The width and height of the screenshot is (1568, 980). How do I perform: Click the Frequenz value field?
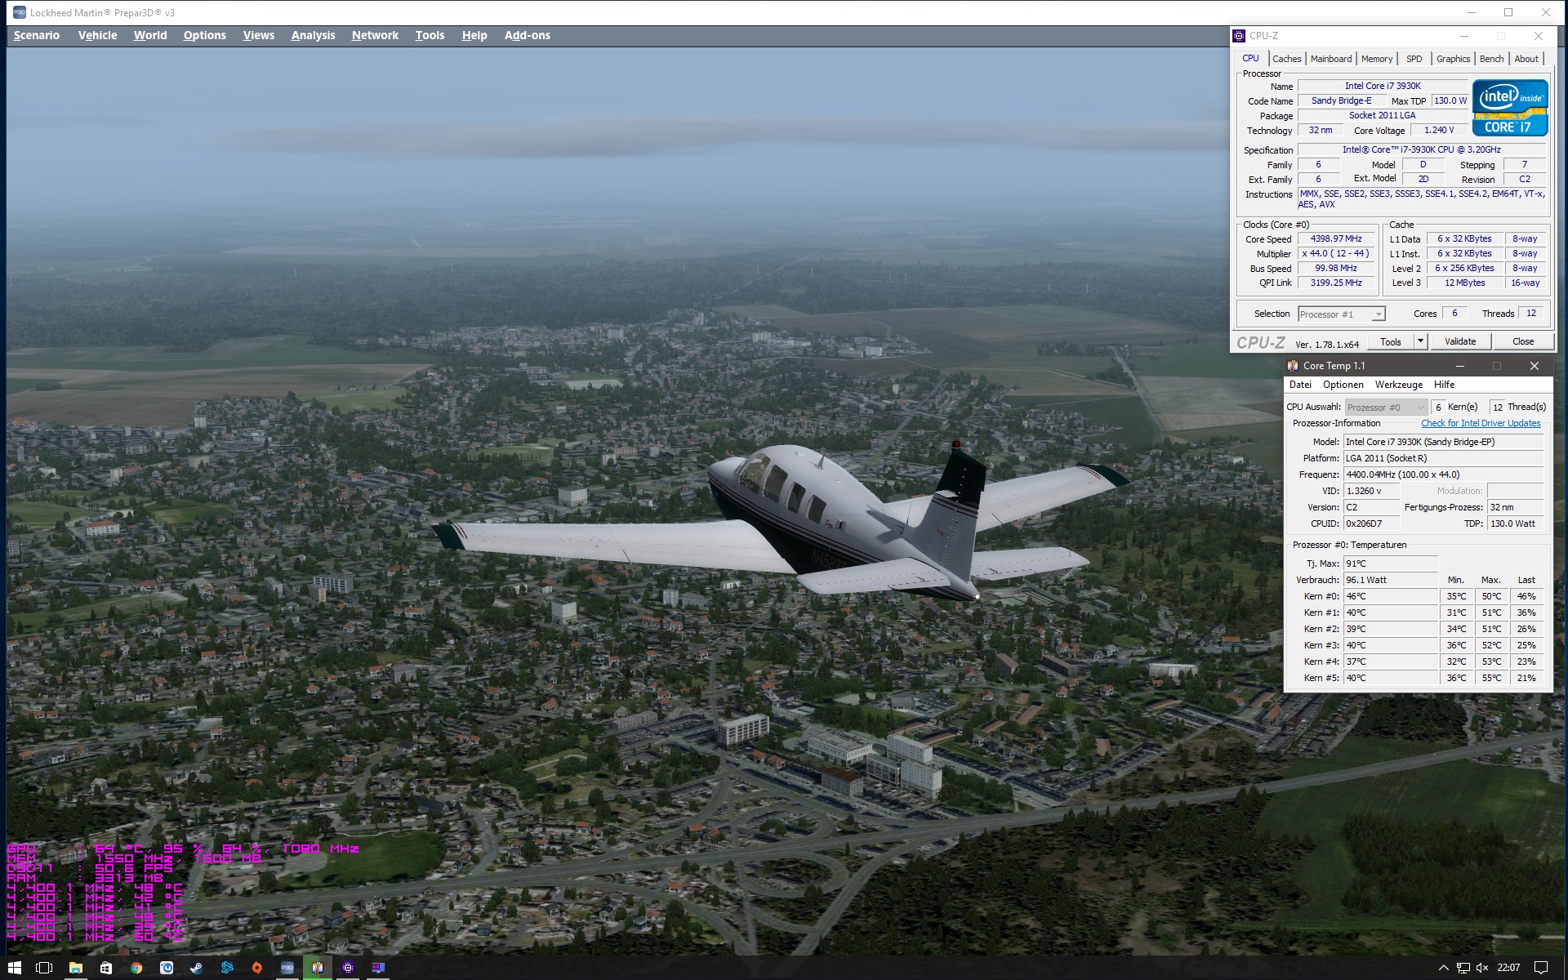tap(1444, 474)
